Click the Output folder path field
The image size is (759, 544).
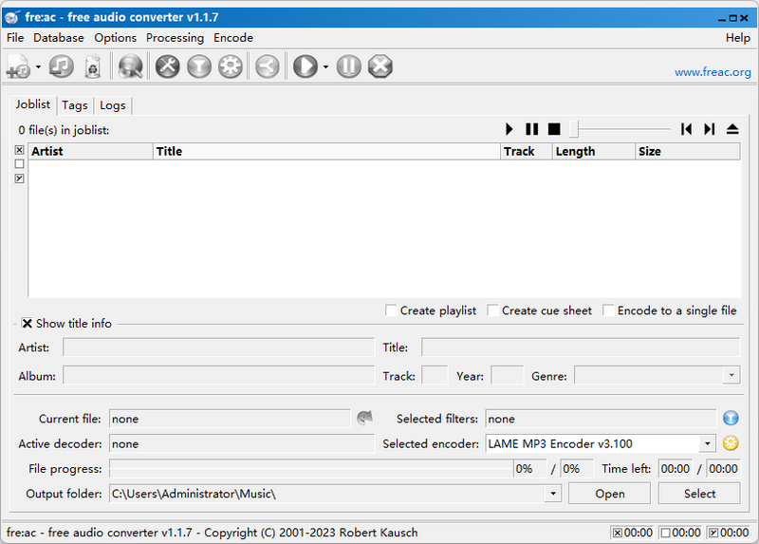pyautogui.click(x=327, y=494)
